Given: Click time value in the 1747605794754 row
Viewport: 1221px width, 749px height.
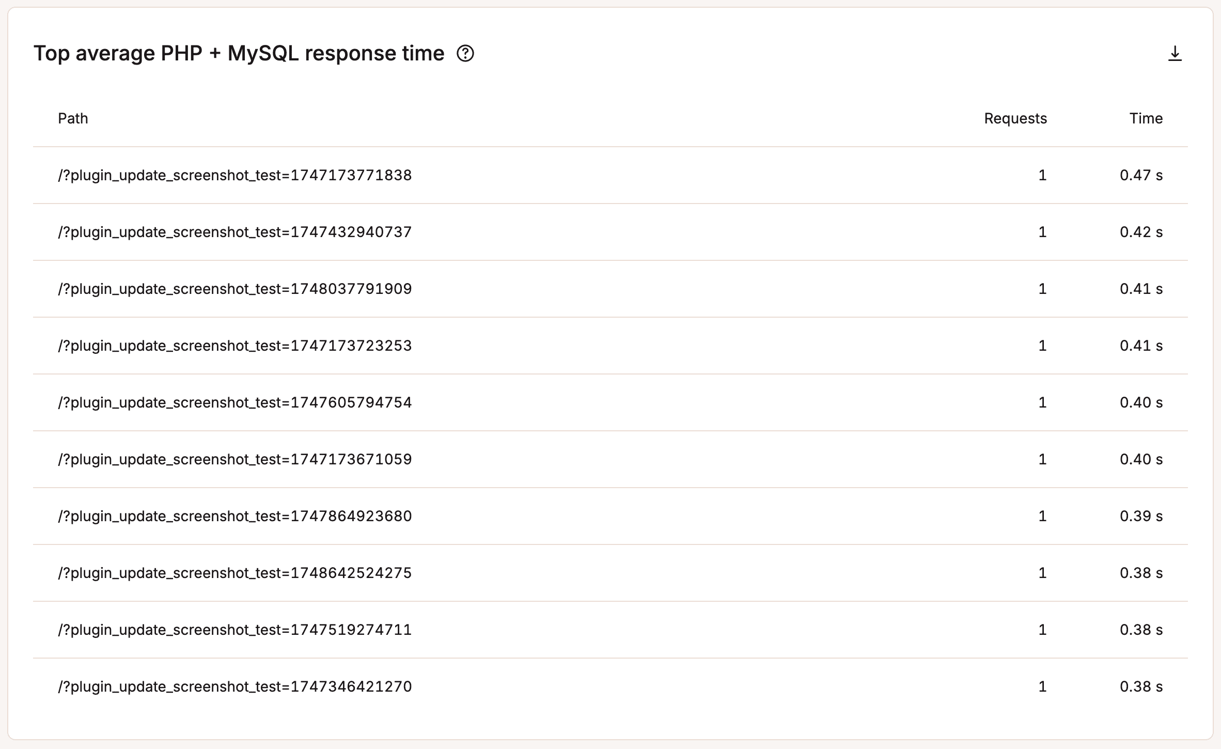Looking at the screenshot, I should (x=1141, y=402).
